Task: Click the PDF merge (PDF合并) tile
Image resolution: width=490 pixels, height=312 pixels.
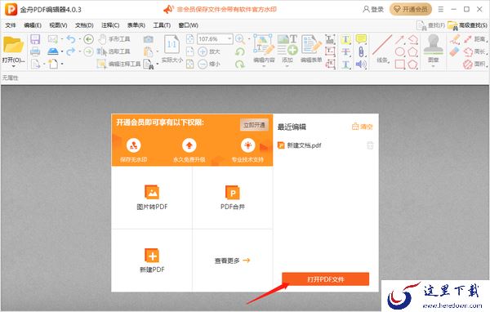Action: coord(233,198)
